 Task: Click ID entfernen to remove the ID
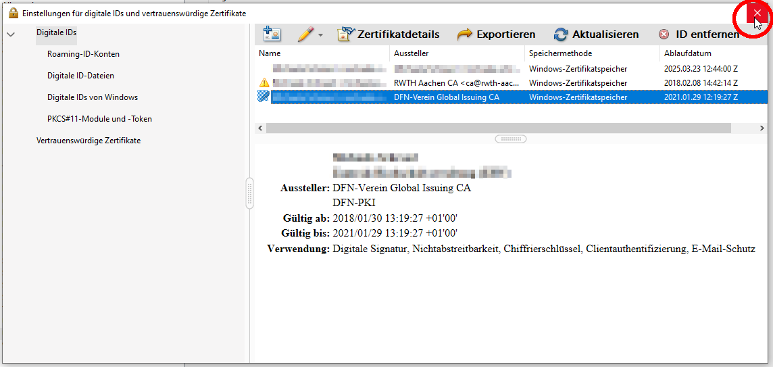click(699, 34)
